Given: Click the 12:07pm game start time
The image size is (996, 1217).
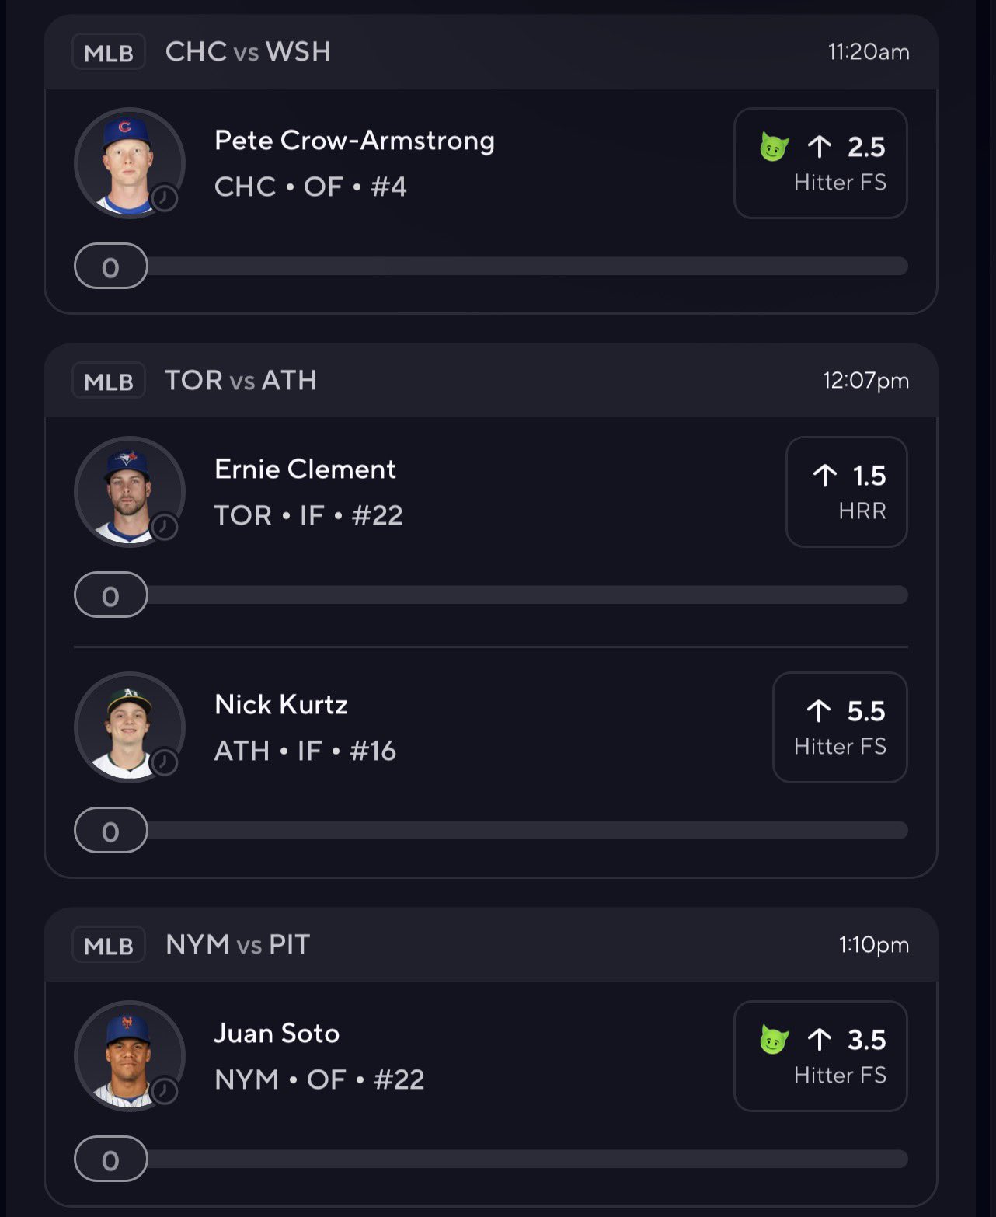Looking at the screenshot, I should [865, 381].
